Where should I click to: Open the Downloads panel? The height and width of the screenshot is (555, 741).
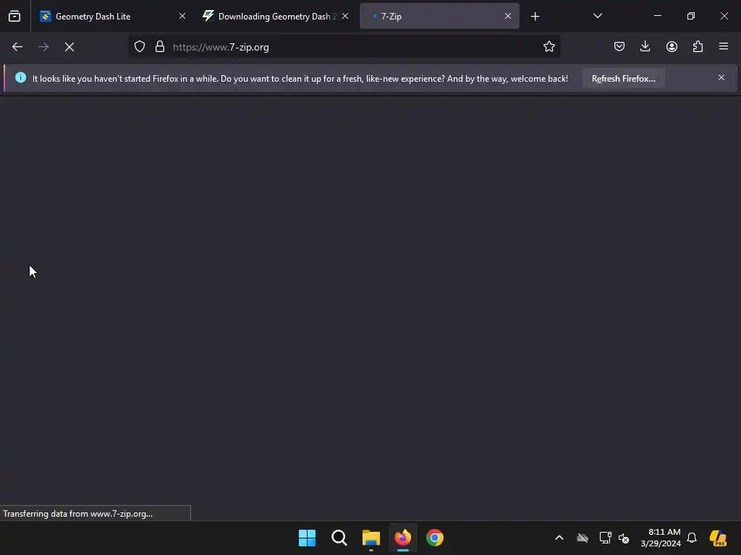click(645, 47)
